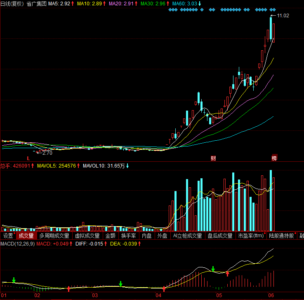Select the 市盈率(ttm) indicator tab
The image size is (304, 300).
coord(251,236)
